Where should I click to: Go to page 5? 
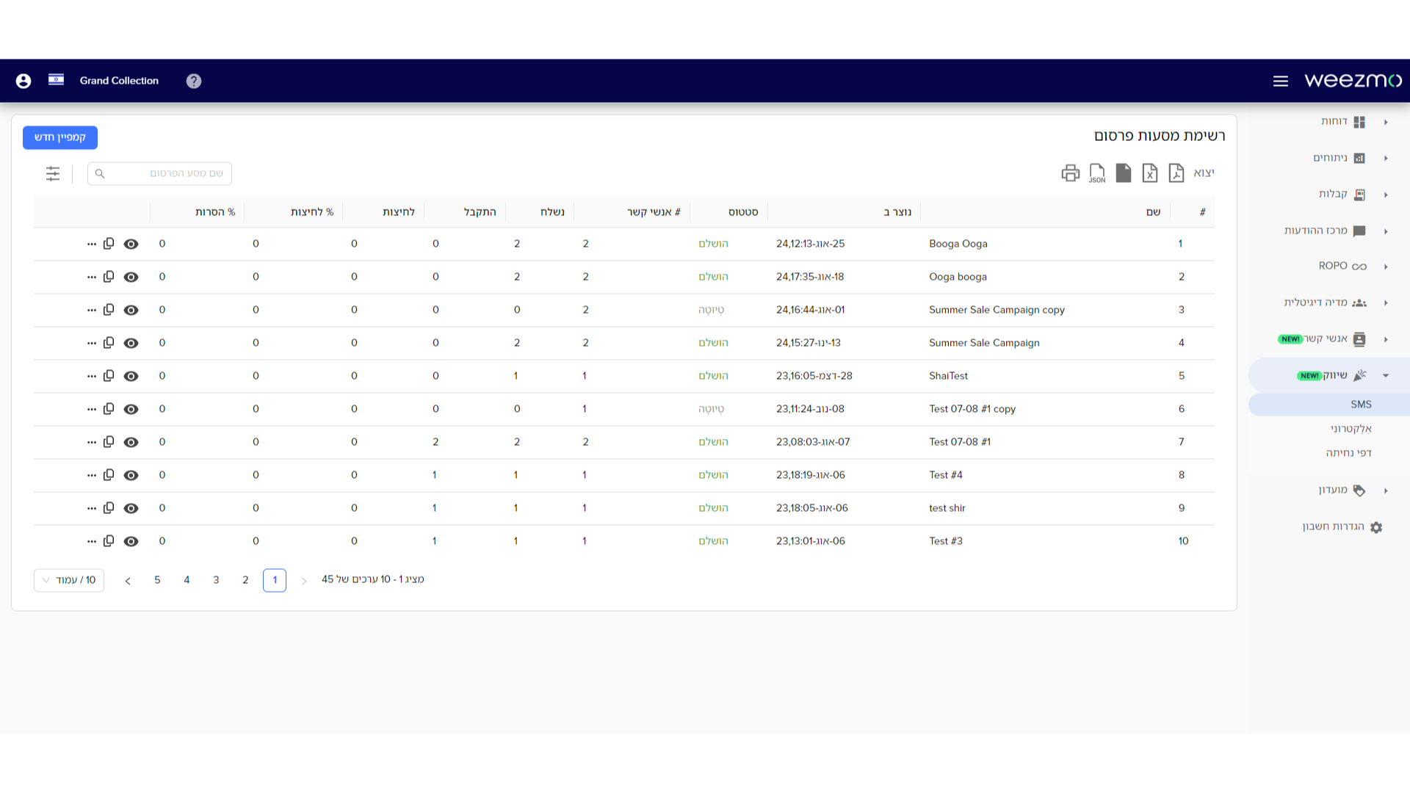pos(157,580)
